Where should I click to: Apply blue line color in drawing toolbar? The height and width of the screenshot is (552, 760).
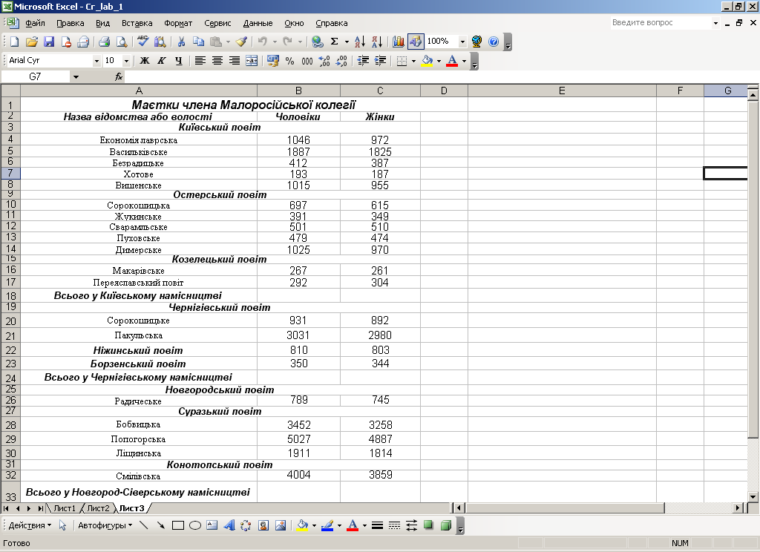pyautogui.click(x=327, y=525)
